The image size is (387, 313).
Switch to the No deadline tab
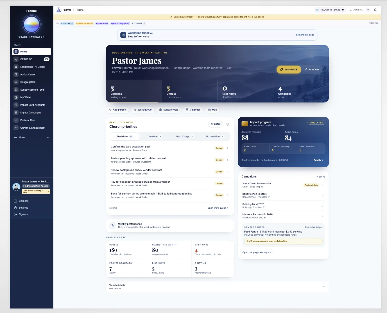click(215, 137)
